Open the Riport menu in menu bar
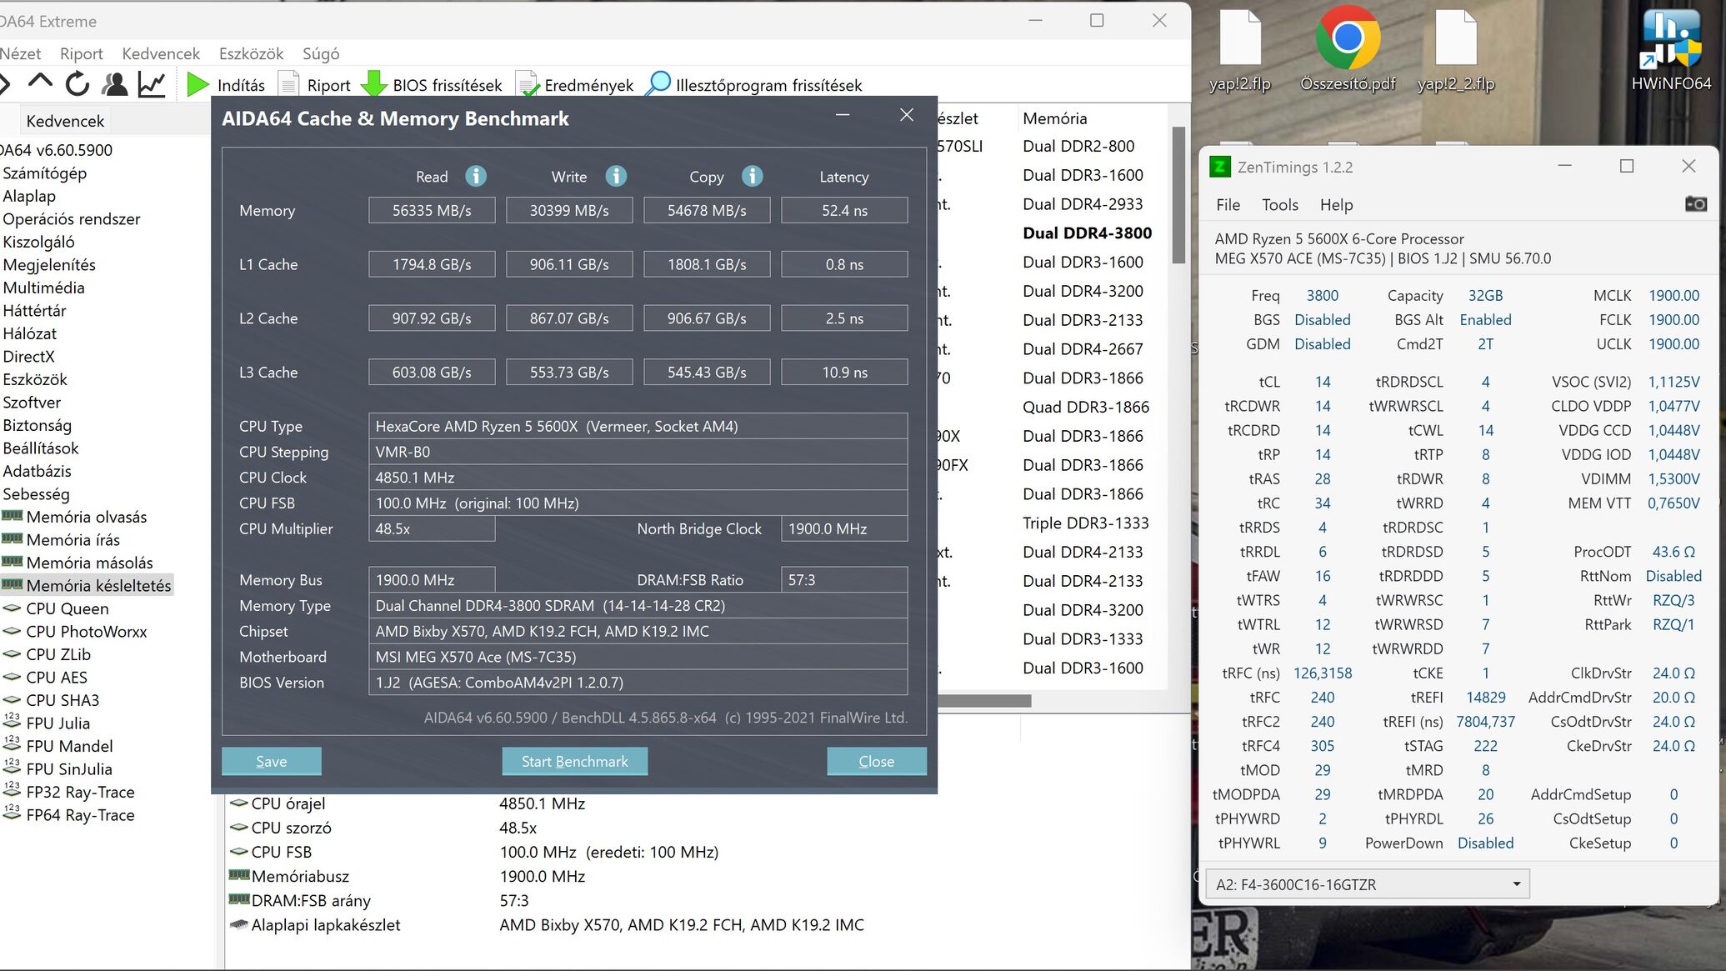 pos(81,53)
